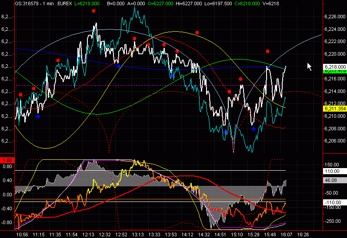Click the green C=6218.000 close value
Screen dimensions: 347x238
(x=247, y=3)
